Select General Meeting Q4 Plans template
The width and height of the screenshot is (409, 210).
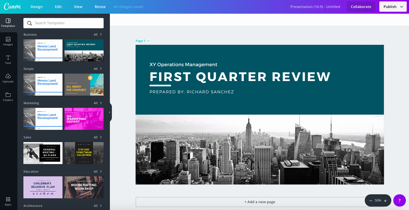coord(43,153)
